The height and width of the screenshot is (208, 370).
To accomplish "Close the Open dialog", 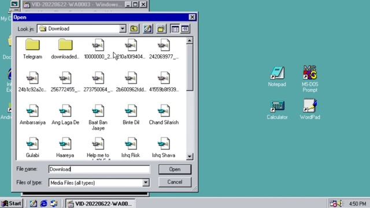I will pos(192,17).
